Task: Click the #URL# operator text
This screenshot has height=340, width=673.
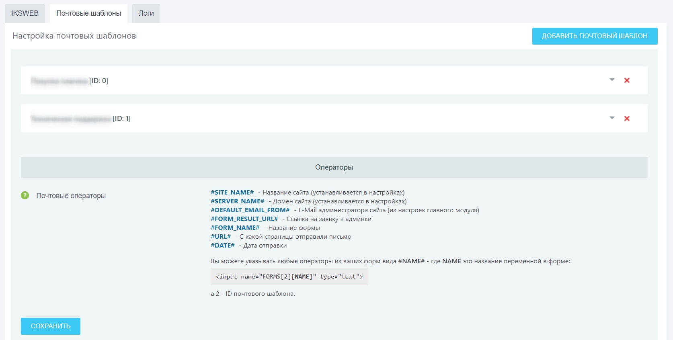Action: pyautogui.click(x=221, y=237)
